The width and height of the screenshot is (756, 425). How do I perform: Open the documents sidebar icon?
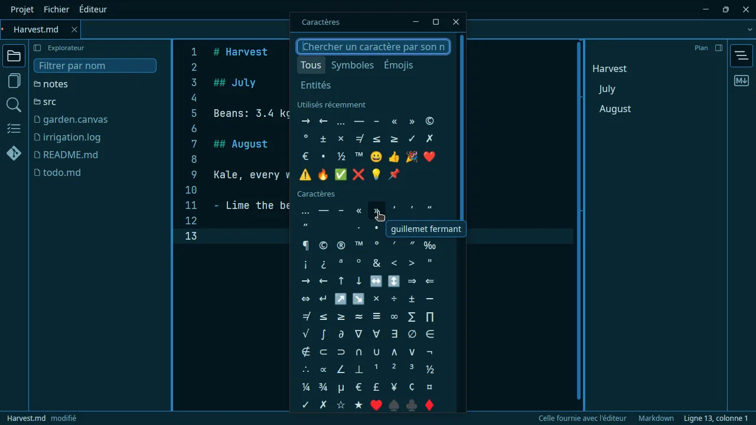pos(14,81)
